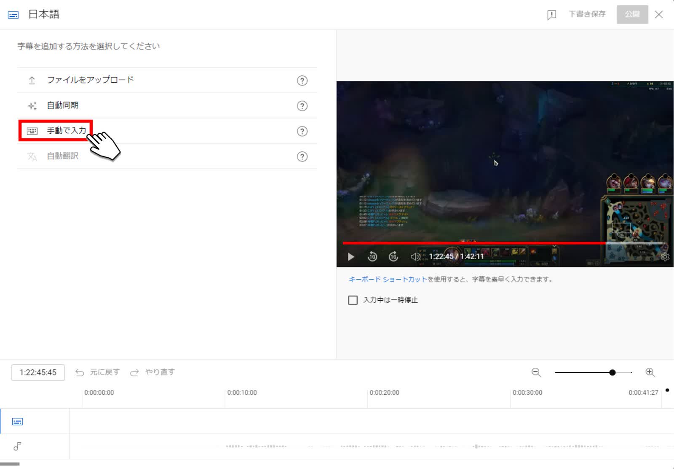
Task: Open the send feedback icon in header
Action: tap(551, 15)
